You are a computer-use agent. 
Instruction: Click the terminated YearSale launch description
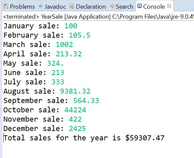point(99,17)
